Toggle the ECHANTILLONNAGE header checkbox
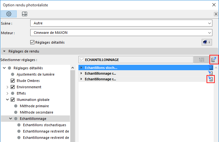Image resolution: width=219 pixels, height=142 pixels. [x=82, y=60]
